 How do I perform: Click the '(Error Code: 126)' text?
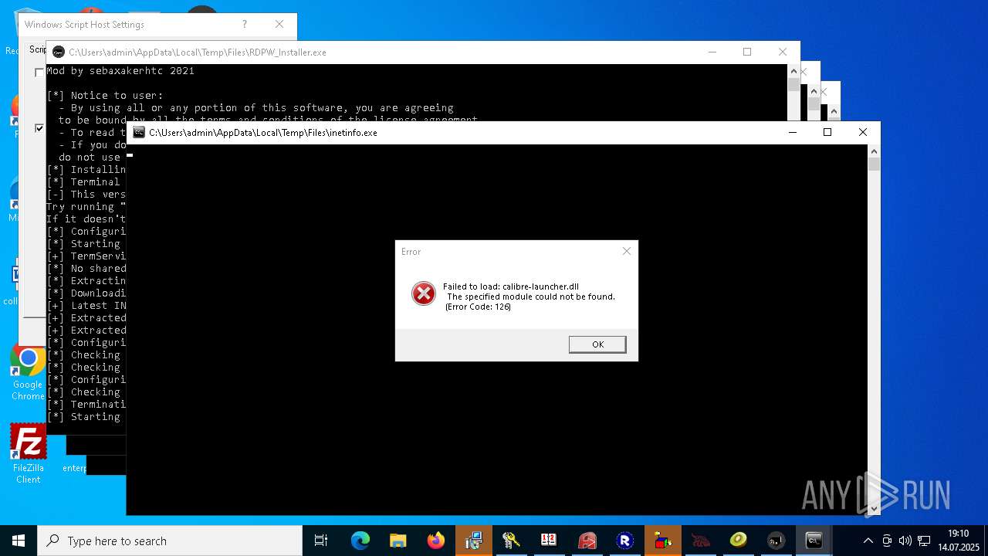[479, 307]
